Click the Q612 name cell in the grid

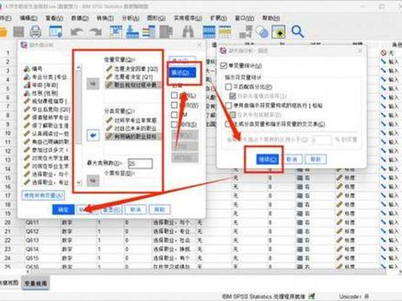click(33, 231)
